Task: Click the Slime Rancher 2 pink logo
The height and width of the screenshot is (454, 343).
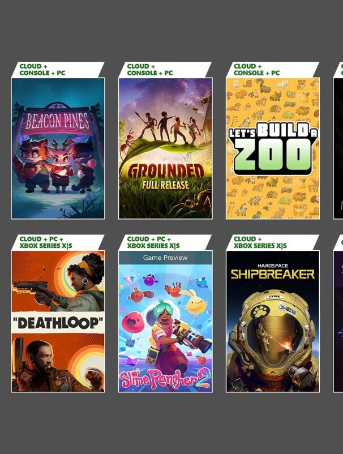Action: point(165,379)
